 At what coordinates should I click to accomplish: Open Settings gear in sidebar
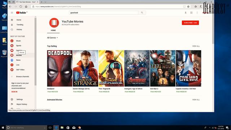pos(12,100)
